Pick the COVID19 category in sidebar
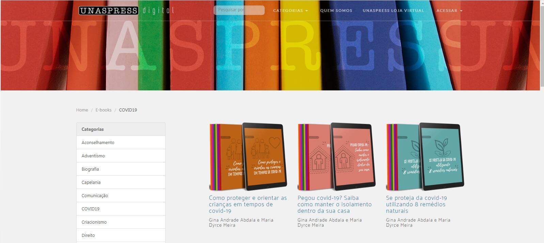Screen dimensions: 544x243 click(x=121, y=209)
